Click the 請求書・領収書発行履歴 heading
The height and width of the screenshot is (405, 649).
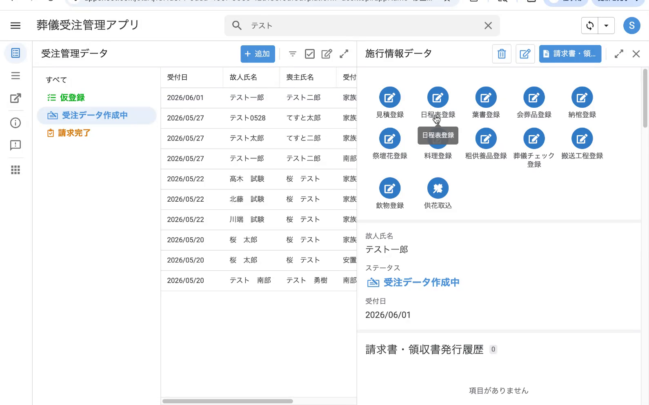click(x=424, y=349)
